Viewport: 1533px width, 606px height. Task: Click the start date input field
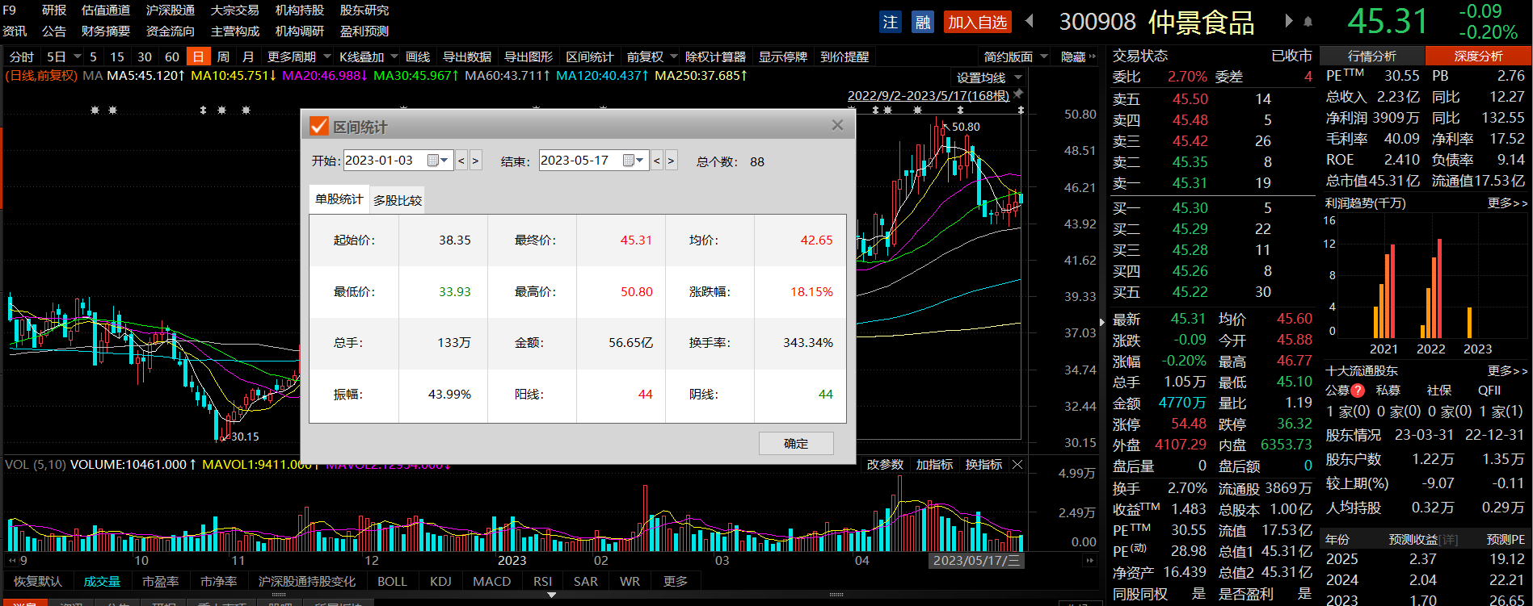(384, 161)
